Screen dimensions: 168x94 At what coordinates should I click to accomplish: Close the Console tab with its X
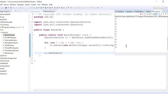(161, 11)
